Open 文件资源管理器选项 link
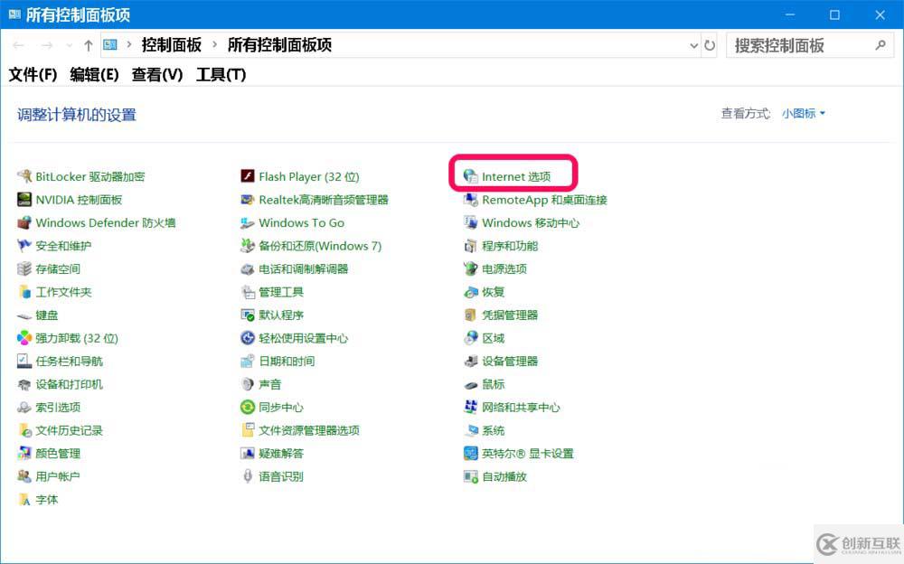 tap(309, 430)
